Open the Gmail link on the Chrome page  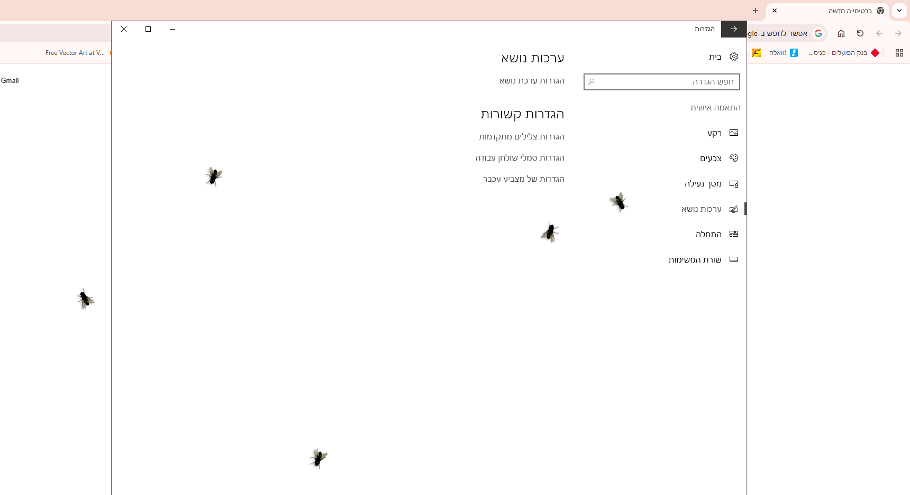click(x=10, y=81)
